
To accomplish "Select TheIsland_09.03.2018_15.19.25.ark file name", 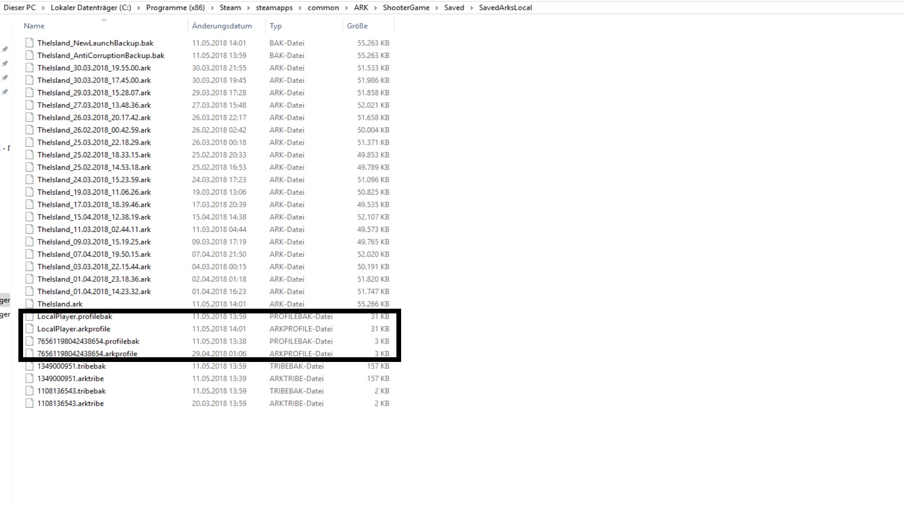I will pos(94,242).
